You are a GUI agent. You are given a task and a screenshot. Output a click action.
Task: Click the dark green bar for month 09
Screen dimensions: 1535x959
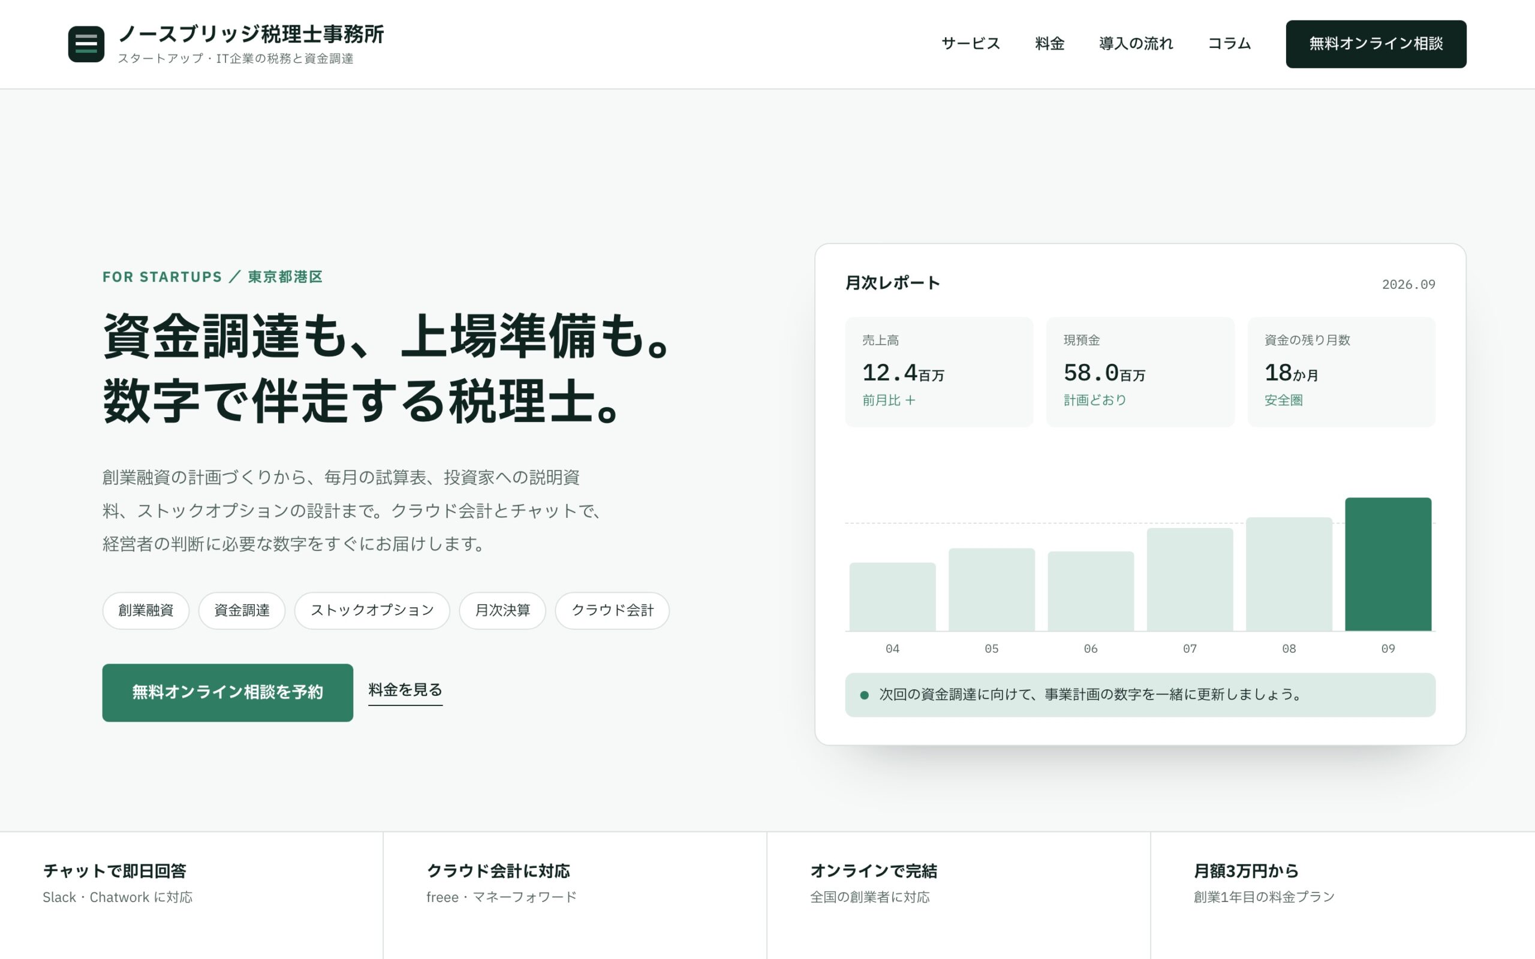point(1389,565)
